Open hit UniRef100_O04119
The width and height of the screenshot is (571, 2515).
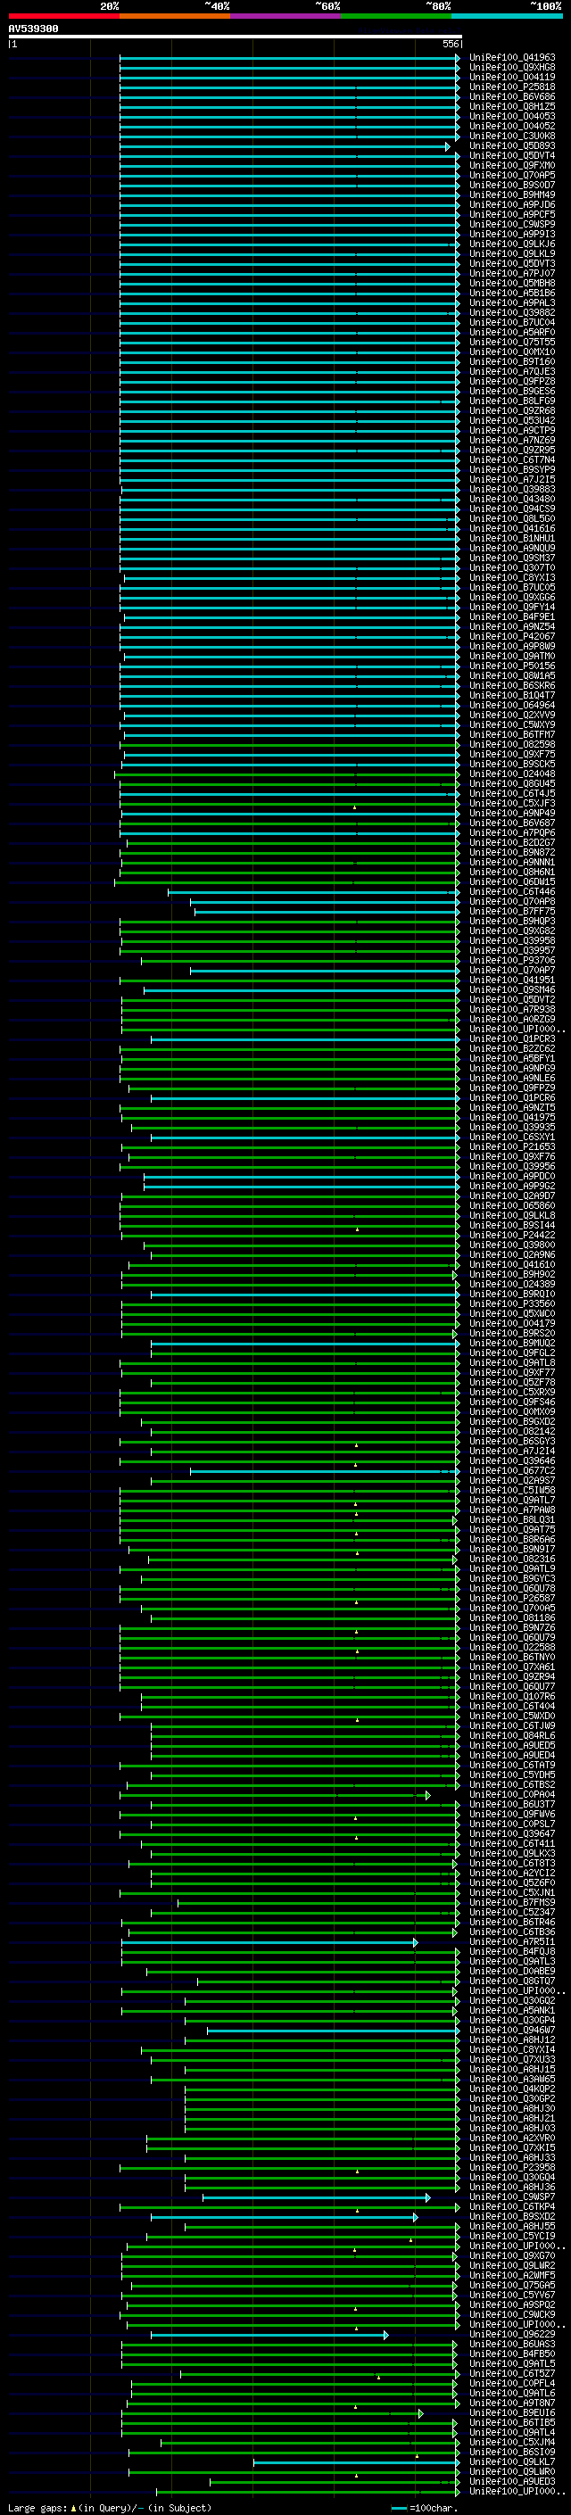click(x=512, y=77)
